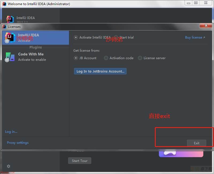Image resolution: width=214 pixels, height=174 pixels.
Task: Click IntelliJ IDEA logo in Welcome window
Action: point(10,19)
